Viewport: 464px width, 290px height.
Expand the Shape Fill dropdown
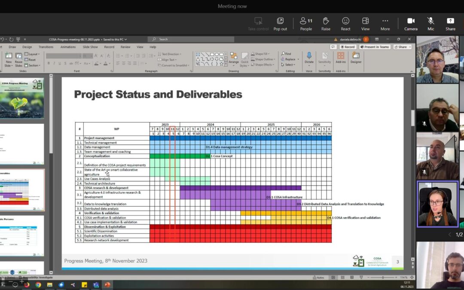pyautogui.click(x=262, y=54)
